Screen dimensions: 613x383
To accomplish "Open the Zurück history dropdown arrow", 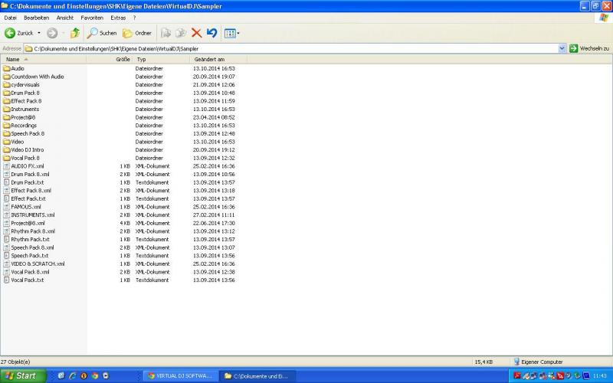I will point(39,33).
